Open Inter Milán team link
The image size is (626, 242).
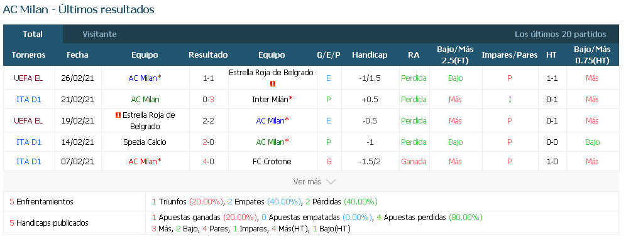click(272, 100)
